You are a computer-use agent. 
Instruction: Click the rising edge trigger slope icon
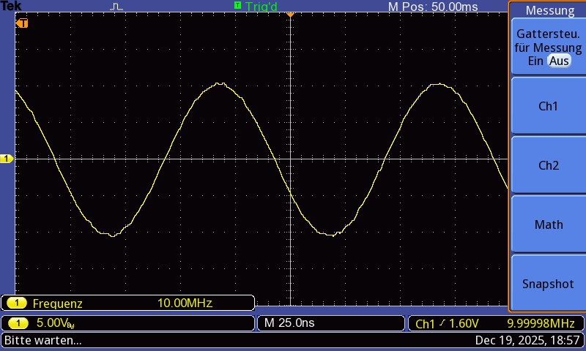pyautogui.click(x=442, y=322)
